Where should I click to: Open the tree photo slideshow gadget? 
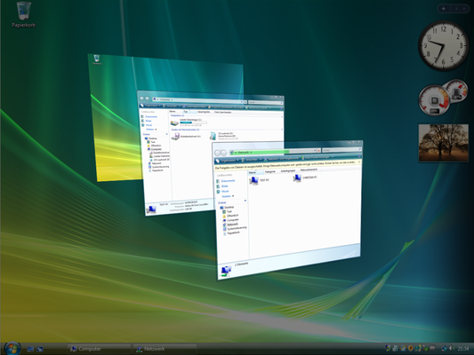[x=444, y=143]
